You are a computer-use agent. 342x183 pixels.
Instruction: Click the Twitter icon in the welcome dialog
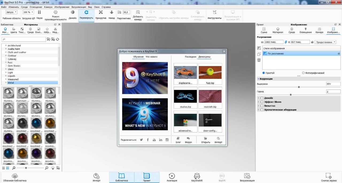click(141, 140)
